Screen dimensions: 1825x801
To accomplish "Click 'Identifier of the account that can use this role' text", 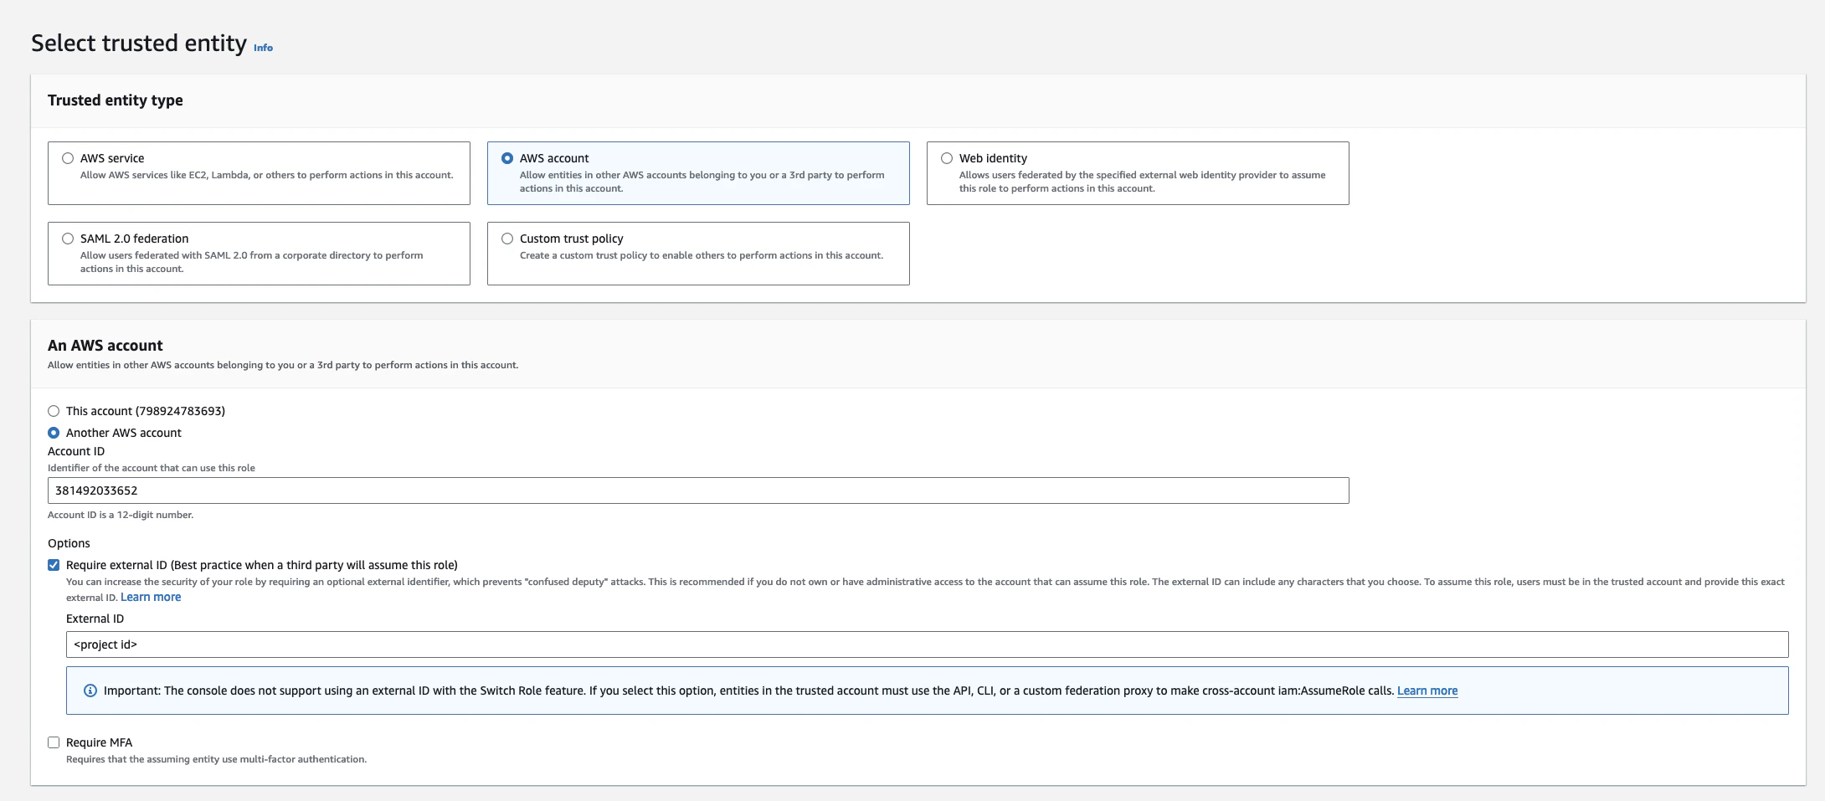I will pyautogui.click(x=152, y=468).
